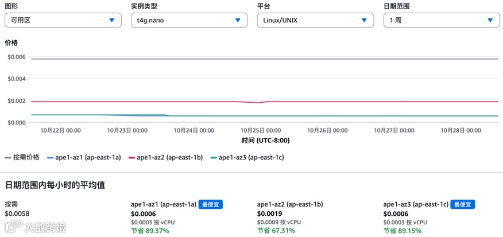Click the 时间 (UTC-8:00) axis title
This screenshot has width=503, height=237.
(x=266, y=141)
